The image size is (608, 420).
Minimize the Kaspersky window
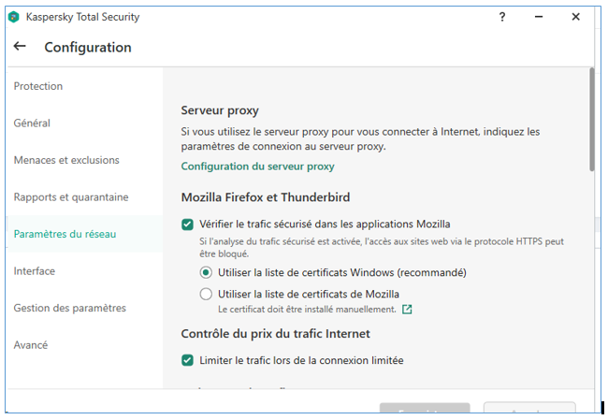540,17
